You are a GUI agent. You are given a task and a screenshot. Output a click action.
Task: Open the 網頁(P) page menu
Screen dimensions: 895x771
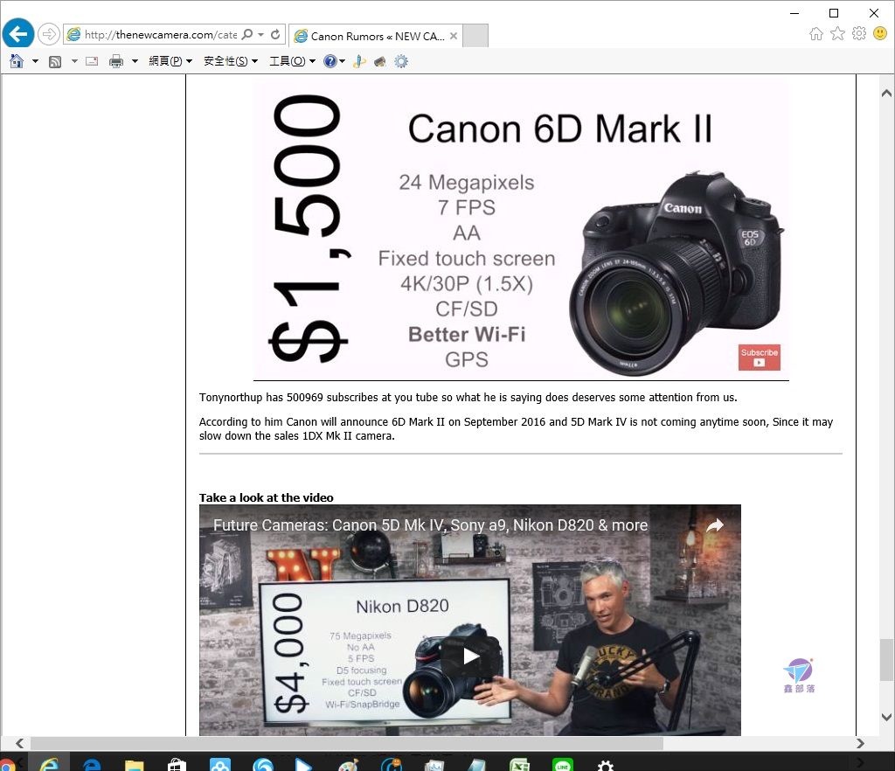click(170, 61)
